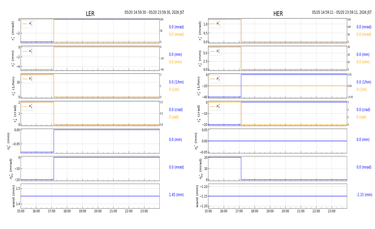This screenshot has width=375, height=229.
Task: Click the ∂r1* legend entry in HER r1 plot
Action: tap(215, 24)
